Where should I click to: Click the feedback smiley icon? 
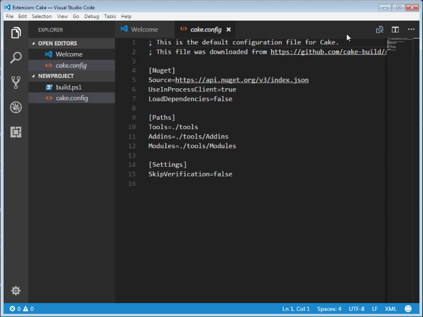coord(408,309)
